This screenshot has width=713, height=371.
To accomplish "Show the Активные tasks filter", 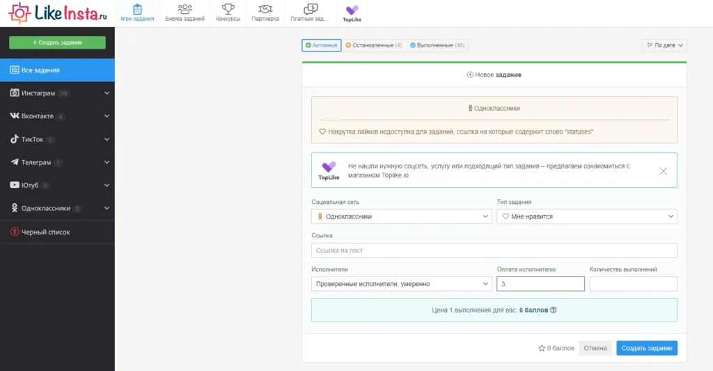I will (322, 45).
